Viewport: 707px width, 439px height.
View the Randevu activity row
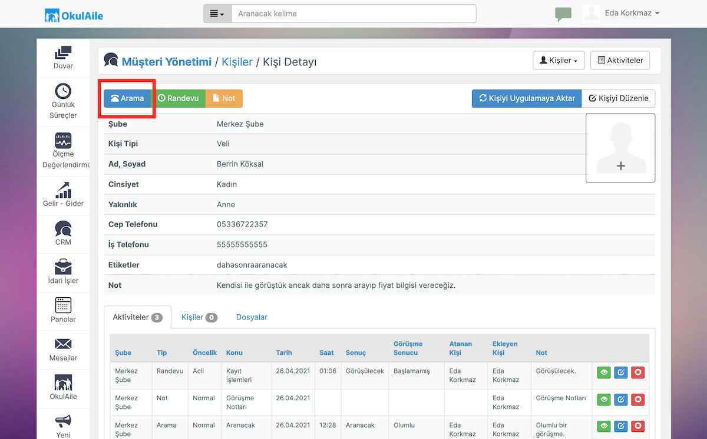[604, 373]
